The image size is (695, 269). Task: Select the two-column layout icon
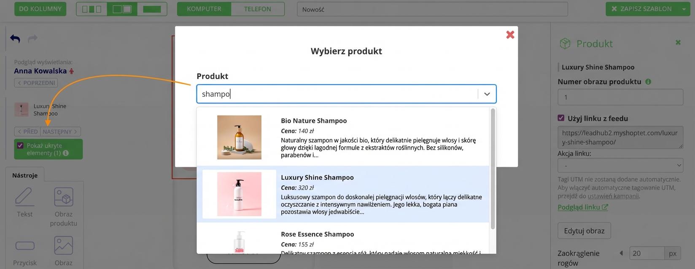(122, 9)
